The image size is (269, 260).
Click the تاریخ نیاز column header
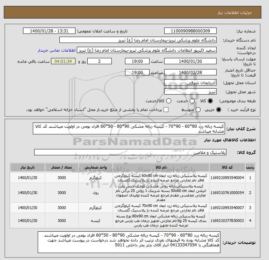tap(28, 167)
